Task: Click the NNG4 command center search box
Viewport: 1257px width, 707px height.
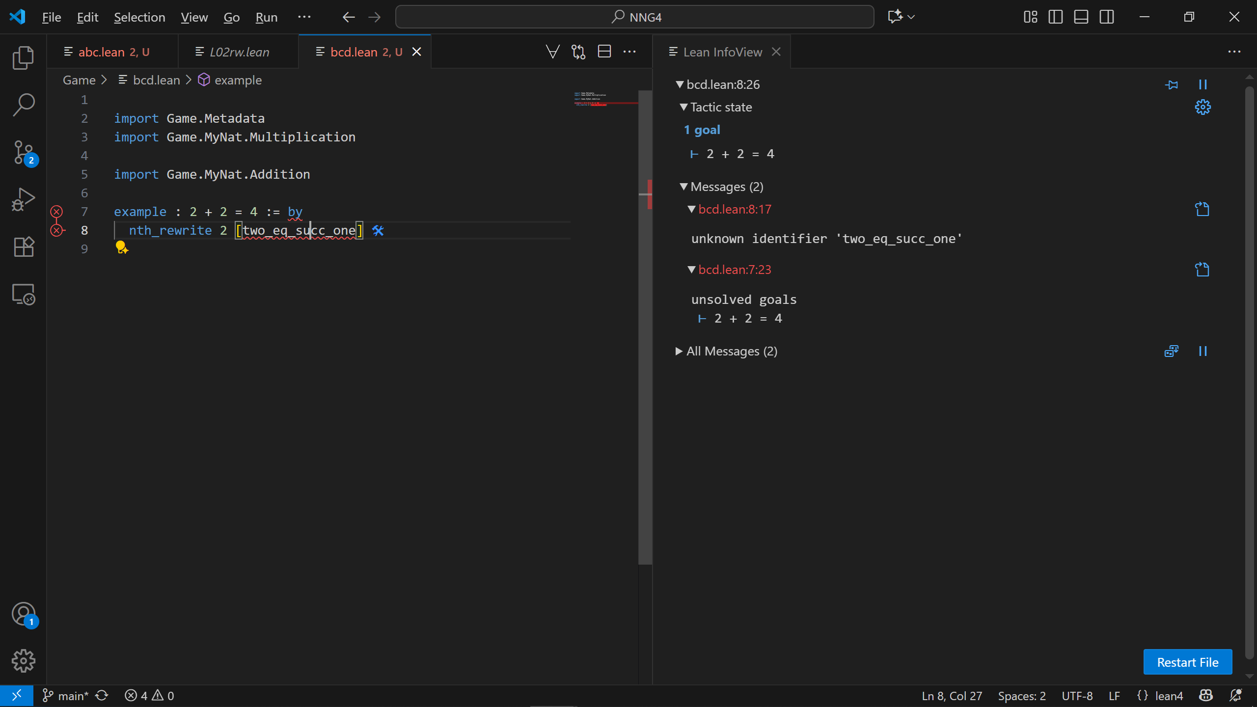Action: coord(634,17)
